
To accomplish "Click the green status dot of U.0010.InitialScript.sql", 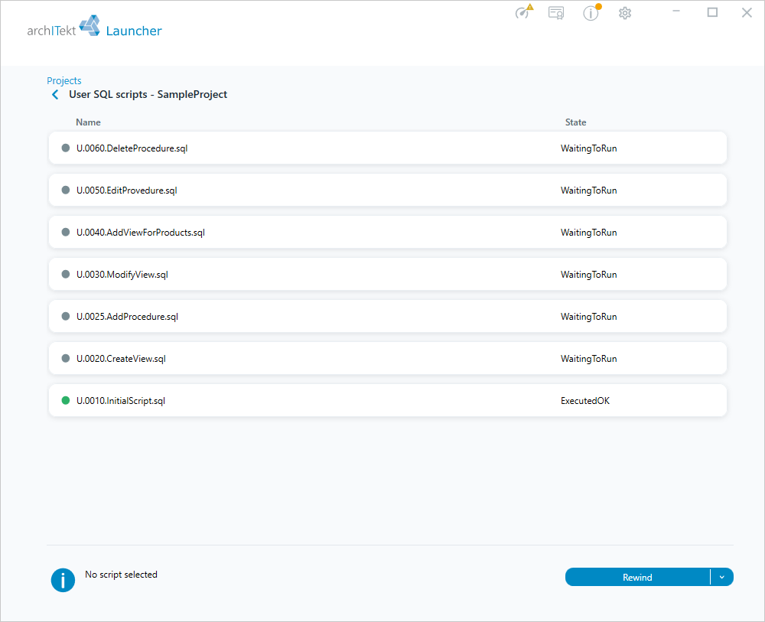I will pos(65,401).
